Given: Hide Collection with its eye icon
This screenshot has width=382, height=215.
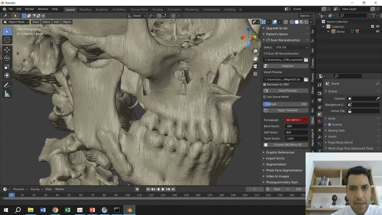Looking at the screenshot, I should [x=378, y=27].
